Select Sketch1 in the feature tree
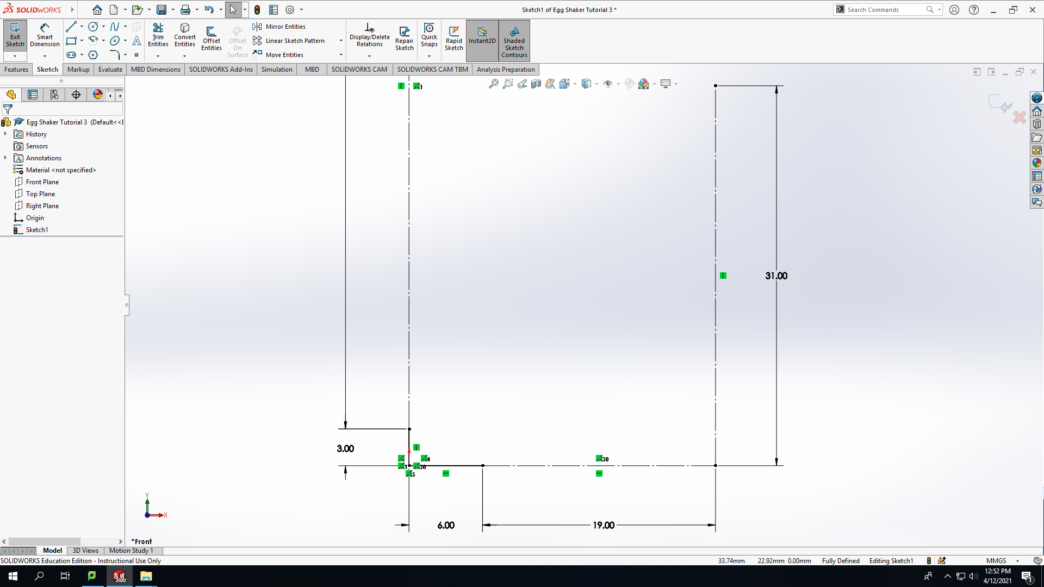 click(x=37, y=230)
